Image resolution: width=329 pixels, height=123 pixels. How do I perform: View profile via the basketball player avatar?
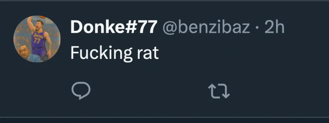pyautogui.click(x=37, y=39)
